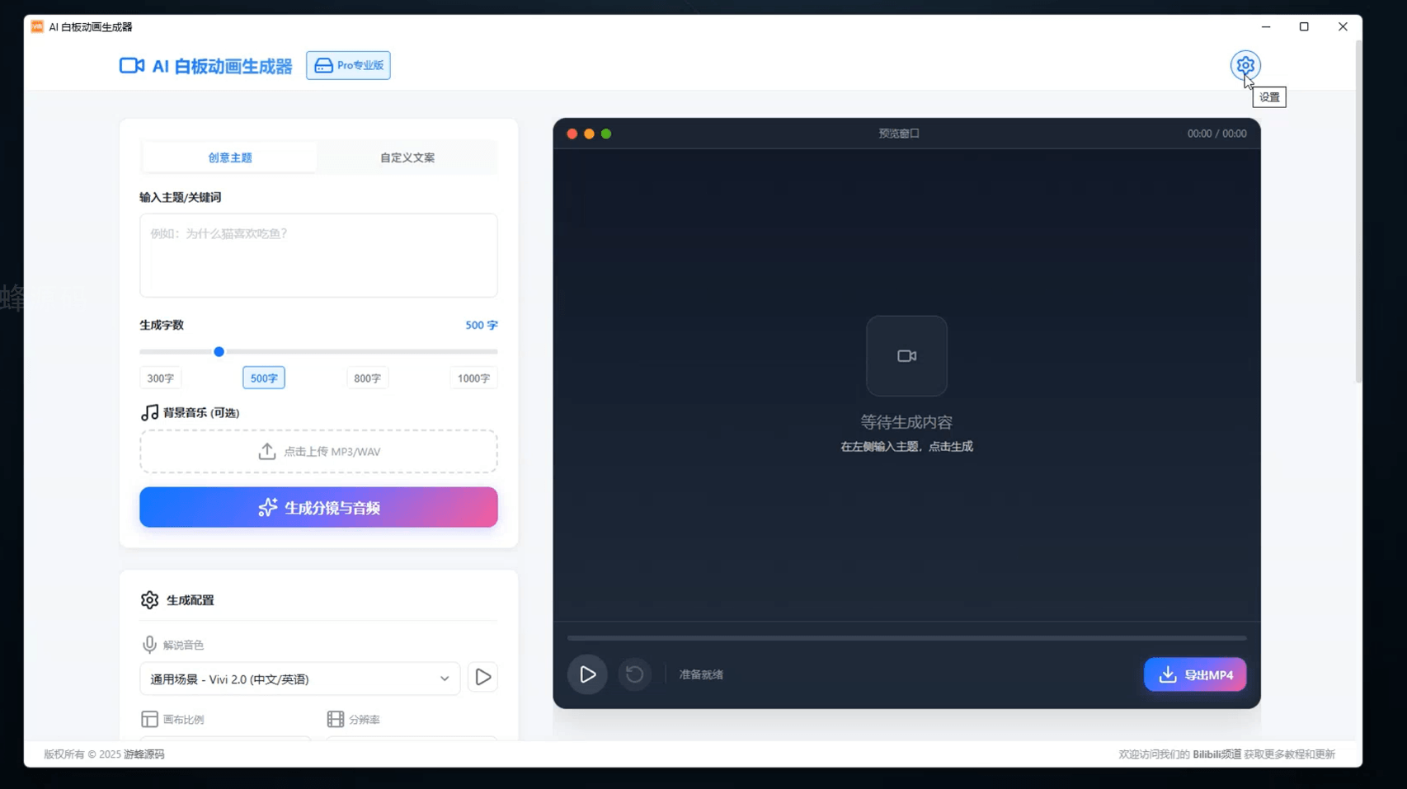Click the app icon in title bar
The width and height of the screenshot is (1407, 789).
pyautogui.click(x=37, y=26)
